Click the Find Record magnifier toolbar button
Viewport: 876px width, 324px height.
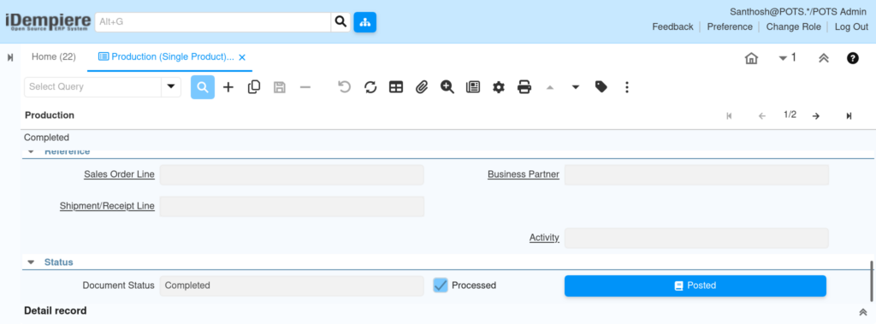pos(202,87)
